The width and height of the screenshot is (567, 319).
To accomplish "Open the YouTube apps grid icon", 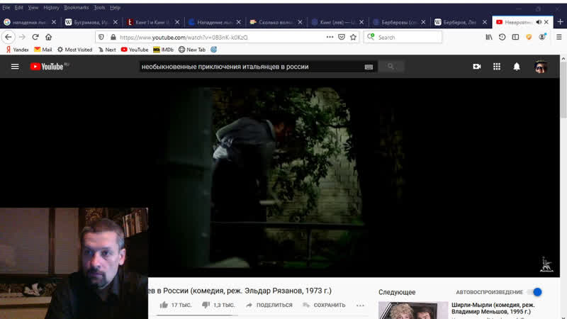I will 497,67.
